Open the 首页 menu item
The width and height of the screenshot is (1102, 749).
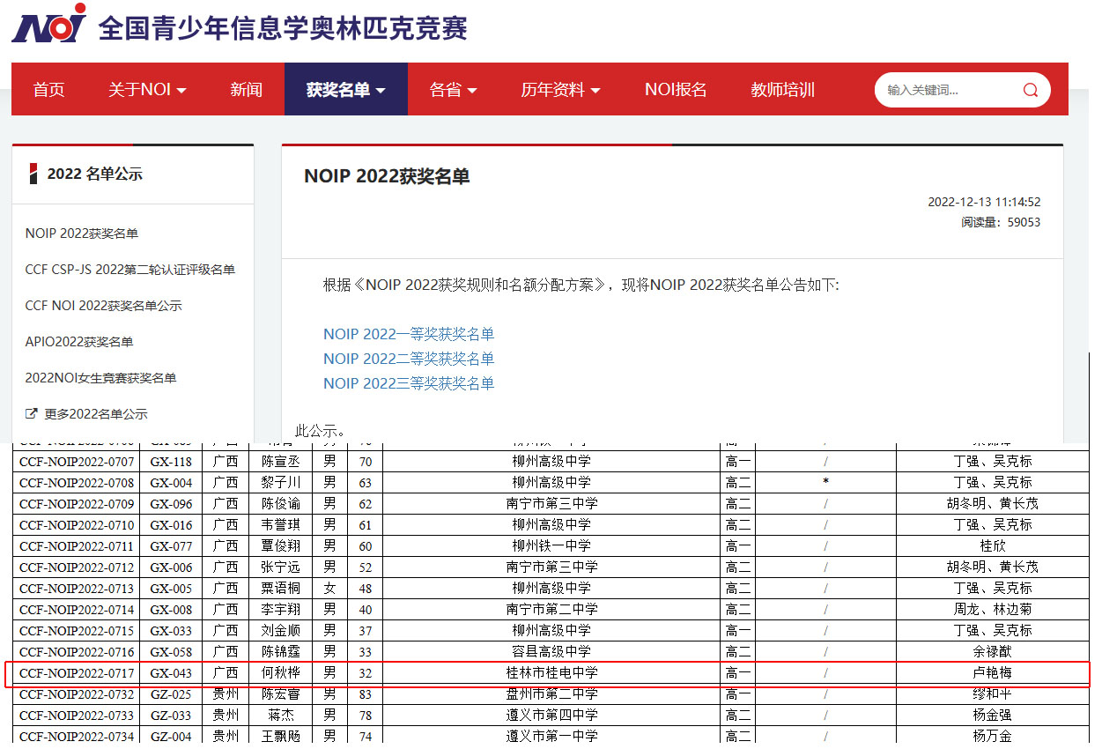pyautogui.click(x=48, y=90)
